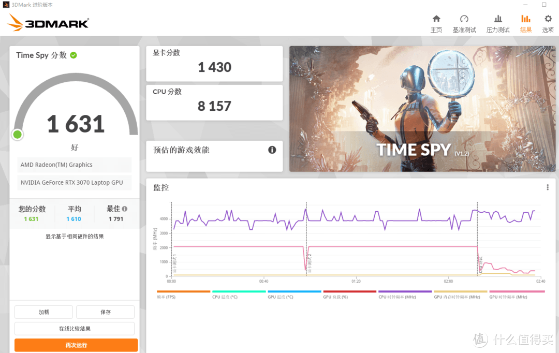Click the orange 再次运行 run again button
Viewport: 559px width, 353px height.
[x=76, y=345]
